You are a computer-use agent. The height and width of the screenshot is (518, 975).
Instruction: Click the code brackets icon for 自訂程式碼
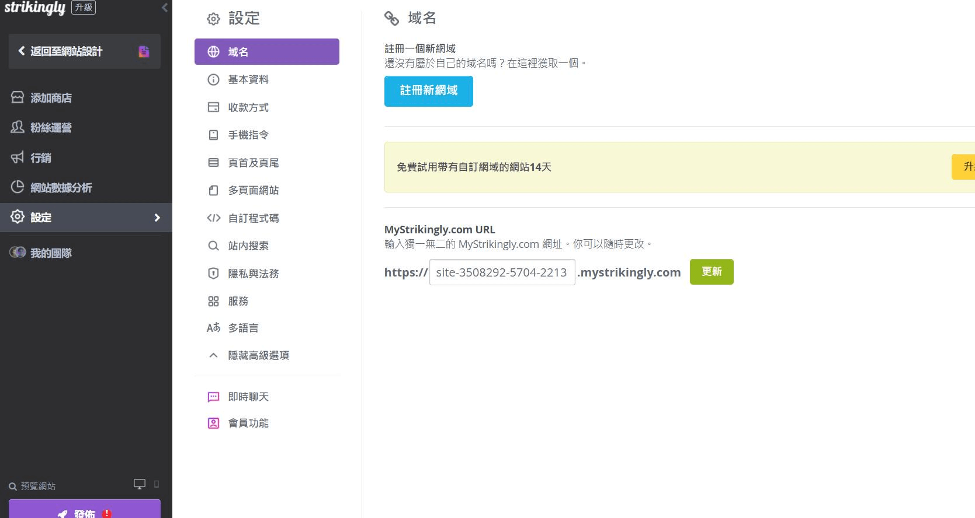213,218
